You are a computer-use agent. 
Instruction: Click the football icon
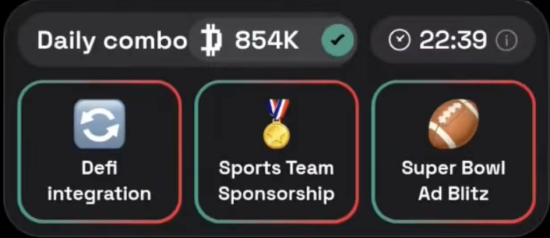(x=453, y=124)
